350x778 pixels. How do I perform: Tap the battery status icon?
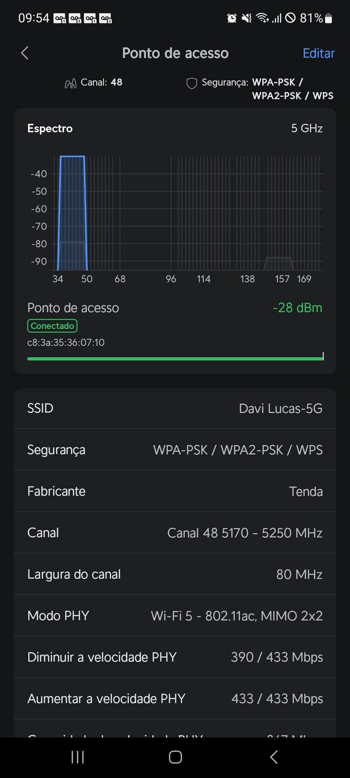[x=328, y=18]
